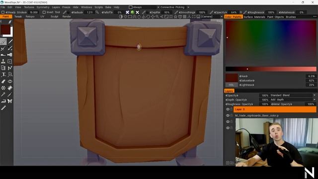
Task: Click the home view icon in navigation bar
Action: (x=175, y=16)
